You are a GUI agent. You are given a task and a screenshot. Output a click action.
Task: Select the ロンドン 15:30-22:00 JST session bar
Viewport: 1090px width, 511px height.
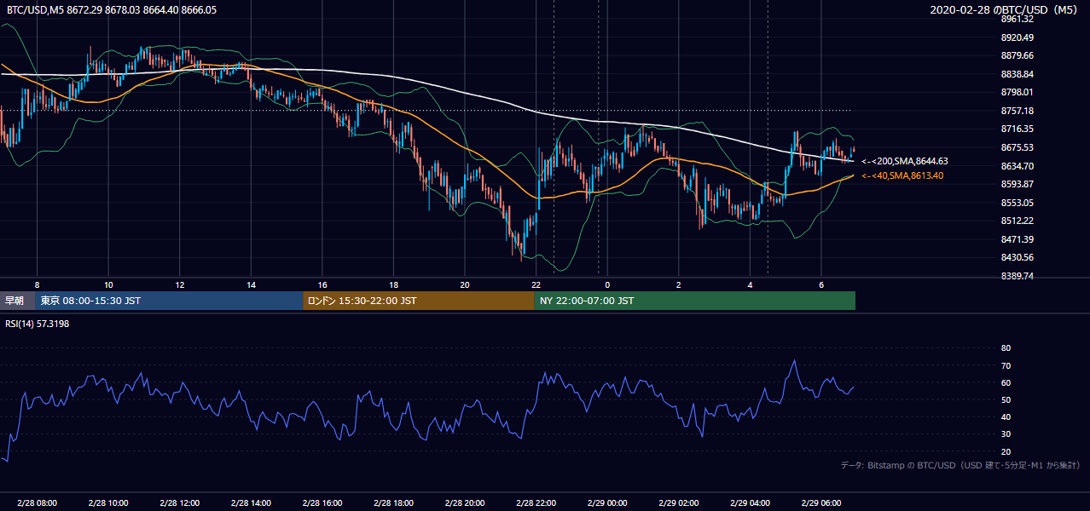419,301
